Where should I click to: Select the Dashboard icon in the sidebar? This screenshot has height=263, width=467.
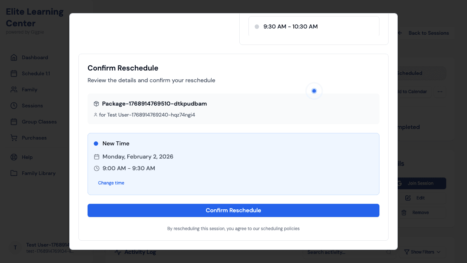[15, 57]
